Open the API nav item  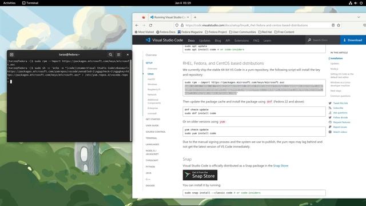[x=228, y=41]
